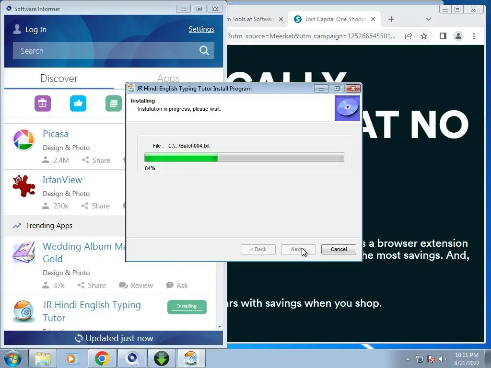Open the Chrome three-dot menu
This screenshot has height=368, width=491.
pos(474,36)
